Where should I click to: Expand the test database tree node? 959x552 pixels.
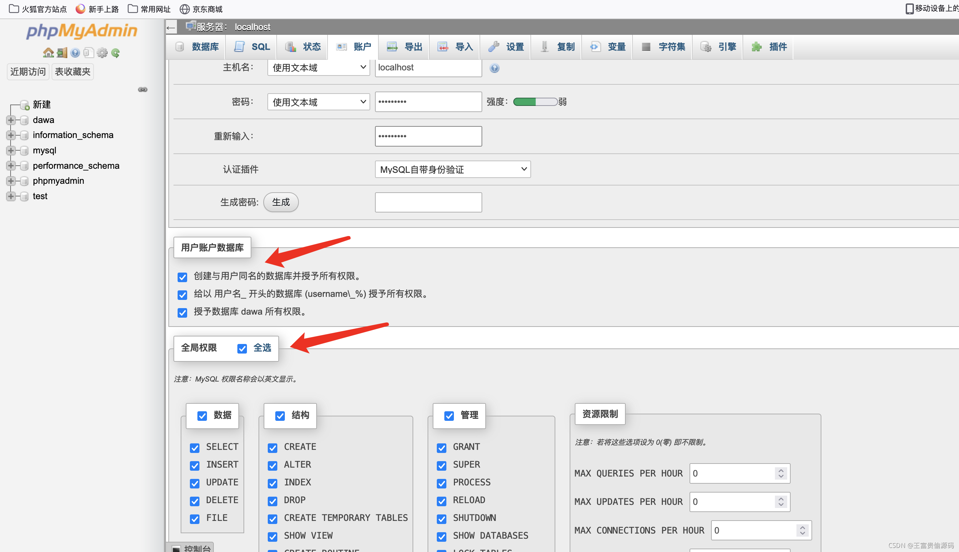(11, 196)
